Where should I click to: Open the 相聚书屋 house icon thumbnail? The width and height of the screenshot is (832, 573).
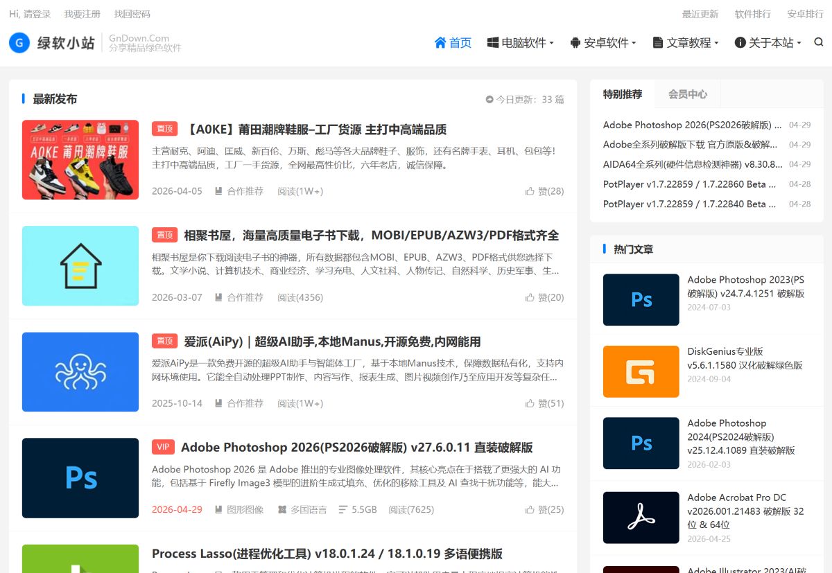pyautogui.click(x=80, y=266)
